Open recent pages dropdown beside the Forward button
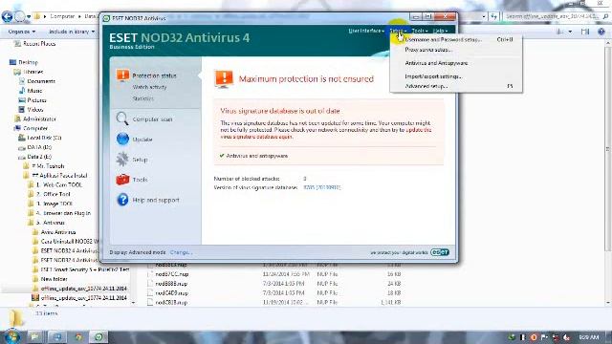Screen dimensions: 612x344 [29, 17]
